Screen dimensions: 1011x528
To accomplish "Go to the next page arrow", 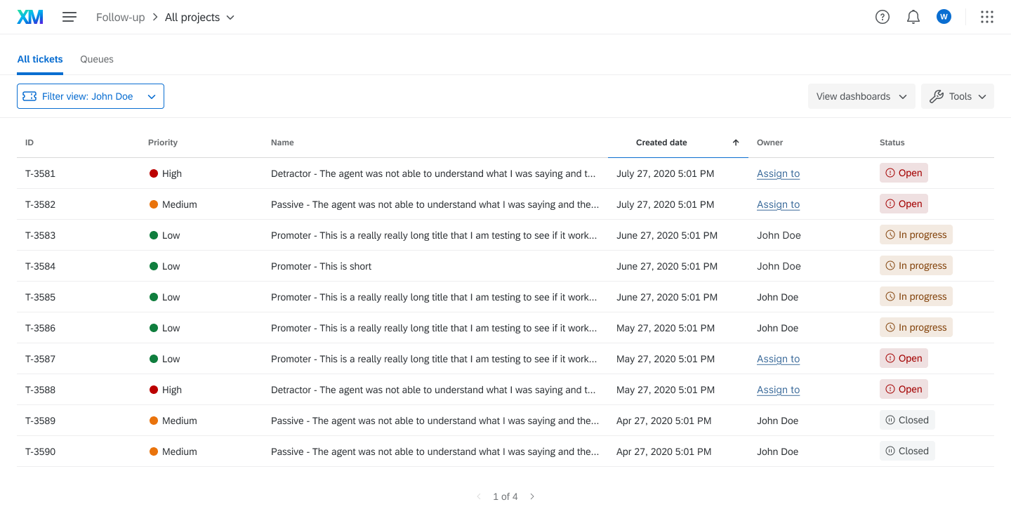I will 532,496.
